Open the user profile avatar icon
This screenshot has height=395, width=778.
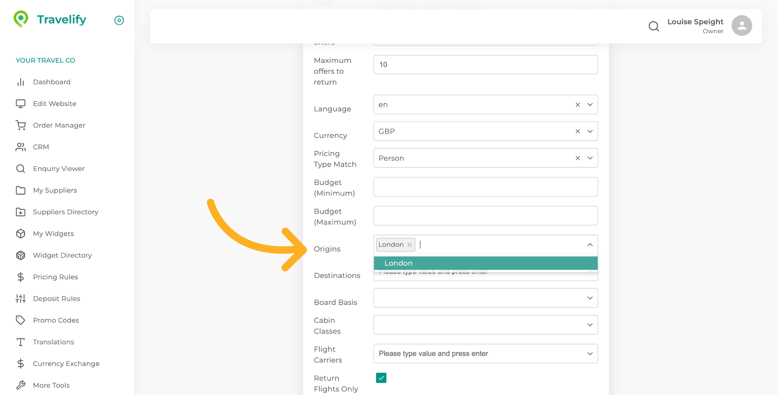click(x=742, y=26)
